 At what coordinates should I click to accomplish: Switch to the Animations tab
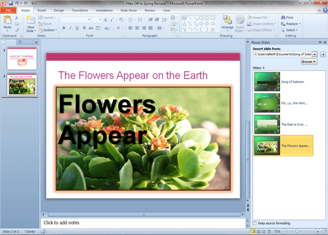point(104,10)
